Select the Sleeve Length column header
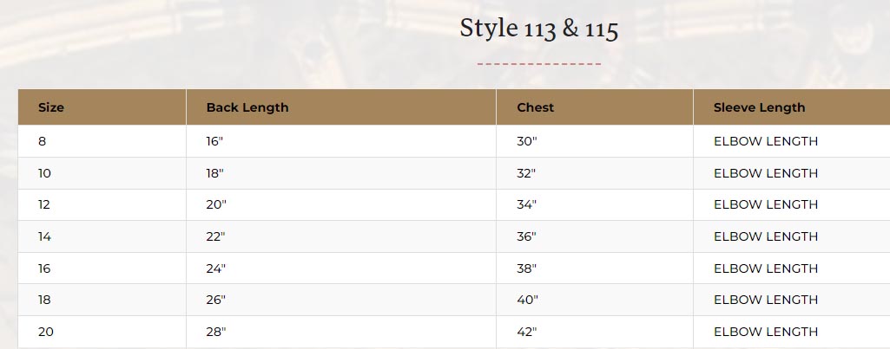 pyautogui.click(x=759, y=107)
